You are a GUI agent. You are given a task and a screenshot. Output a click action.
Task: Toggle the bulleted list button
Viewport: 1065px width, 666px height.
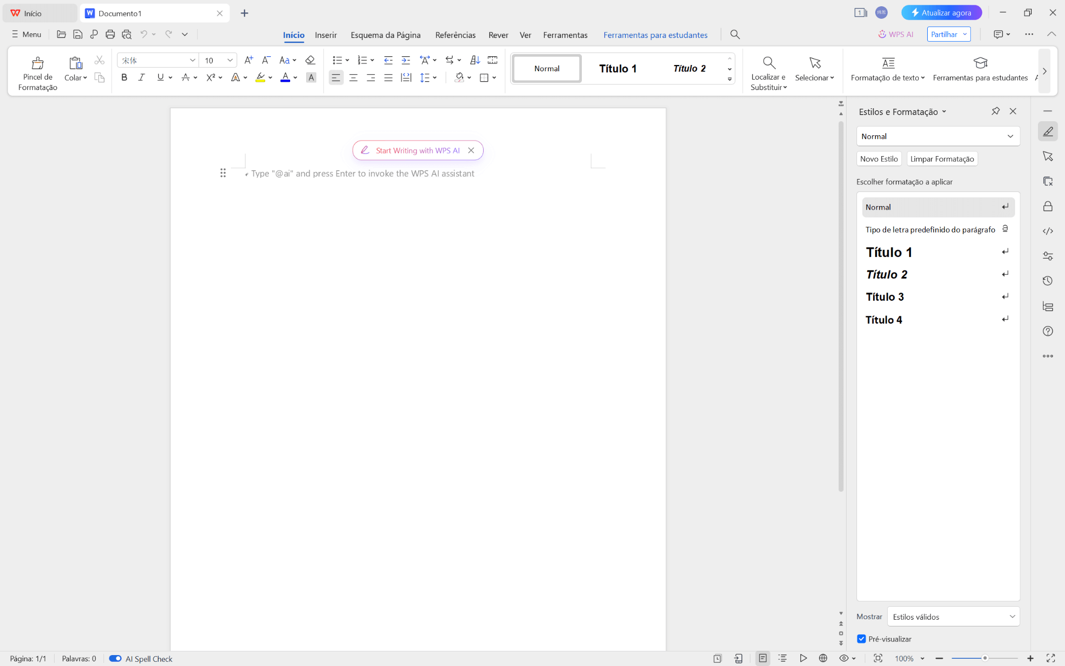tap(337, 60)
